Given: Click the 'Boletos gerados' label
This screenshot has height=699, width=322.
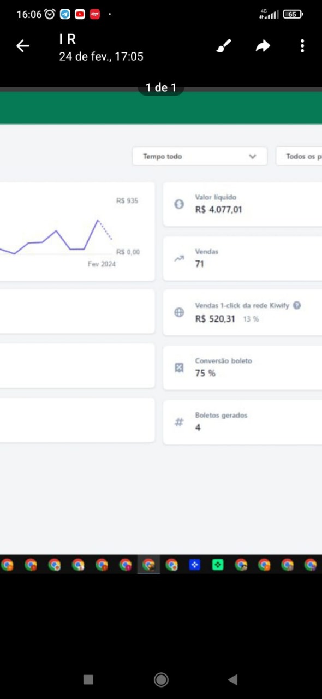Looking at the screenshot, I should pos(221,415).
